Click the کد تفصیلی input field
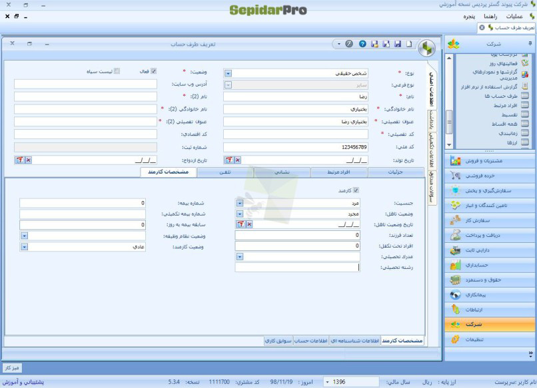The width and height of the screenshot is (537, 388). [296, 134]
